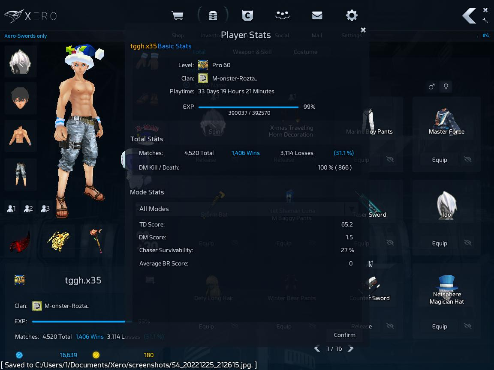The width and height of the screenshot is (494, 370).
Task: Open the Clan shield icon
Action: pos(247,16)
